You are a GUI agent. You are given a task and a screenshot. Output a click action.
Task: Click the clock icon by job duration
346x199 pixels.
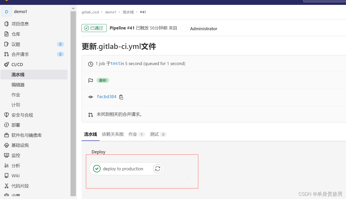click(91, 64)
